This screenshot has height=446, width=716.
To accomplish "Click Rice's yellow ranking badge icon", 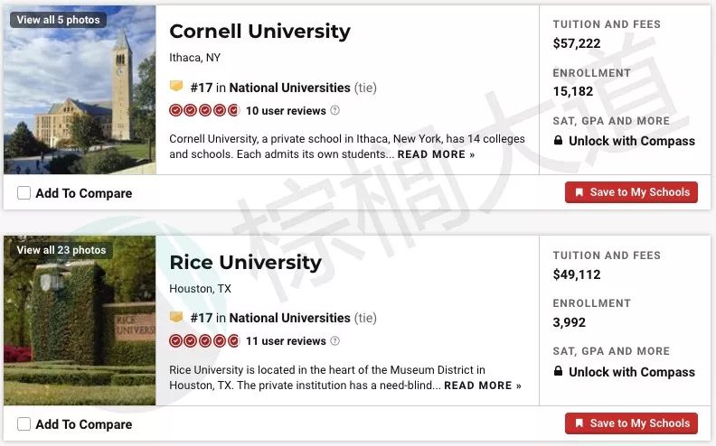I will tap(176, 317).
